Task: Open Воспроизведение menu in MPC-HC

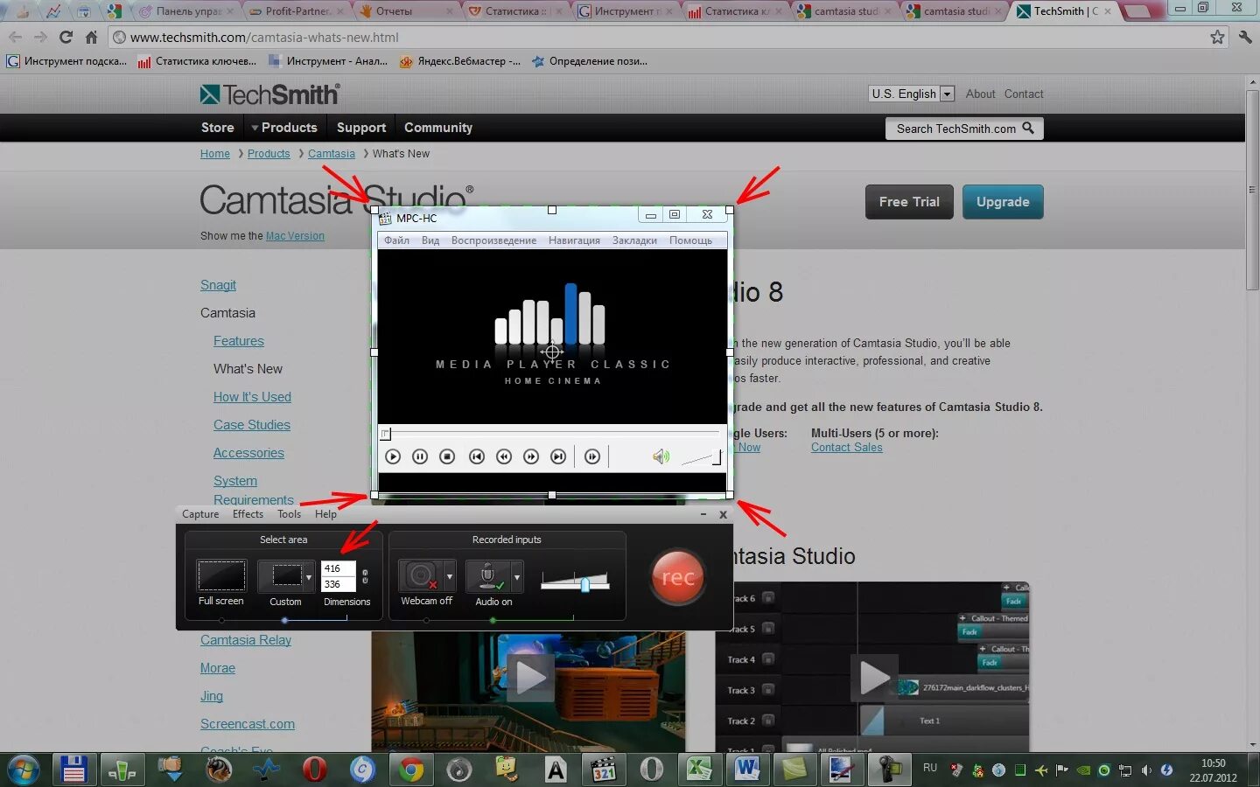Action: [x=493, y=240]
